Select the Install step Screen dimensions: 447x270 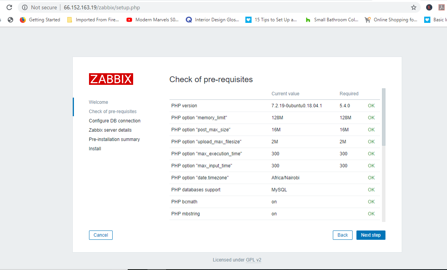click(x=95, y=149)
